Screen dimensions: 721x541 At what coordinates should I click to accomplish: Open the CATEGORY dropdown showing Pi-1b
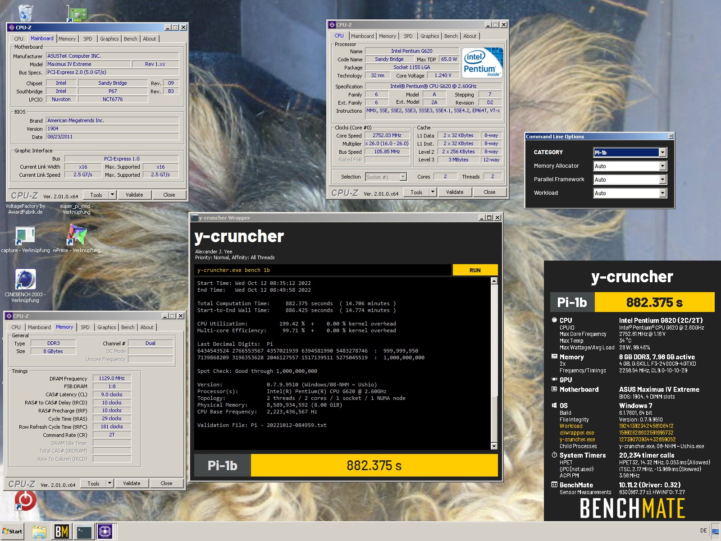tap(630, 152)
